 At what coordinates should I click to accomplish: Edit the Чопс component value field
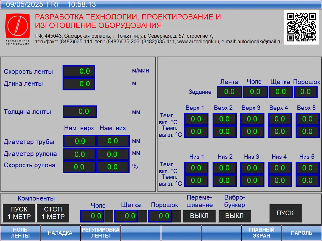click(92, 216)
